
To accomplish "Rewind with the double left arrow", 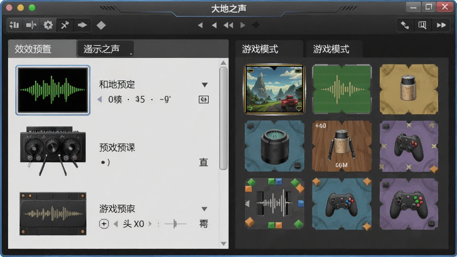I will (x=228, y=25).
